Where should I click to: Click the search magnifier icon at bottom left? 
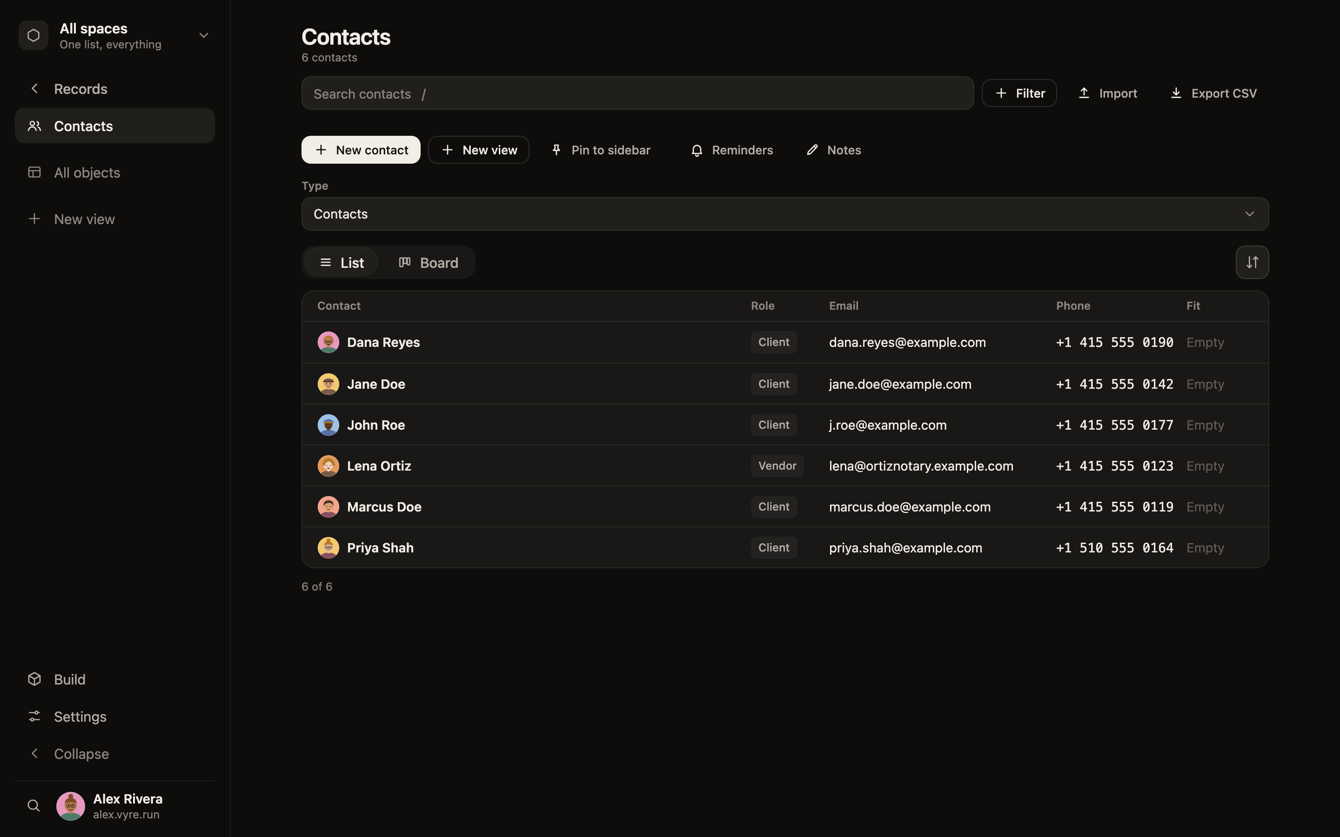(x=34, y=806)
